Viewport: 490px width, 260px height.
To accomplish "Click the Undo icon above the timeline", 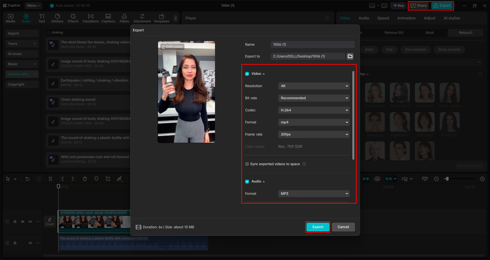I will (x=27, y=179).
